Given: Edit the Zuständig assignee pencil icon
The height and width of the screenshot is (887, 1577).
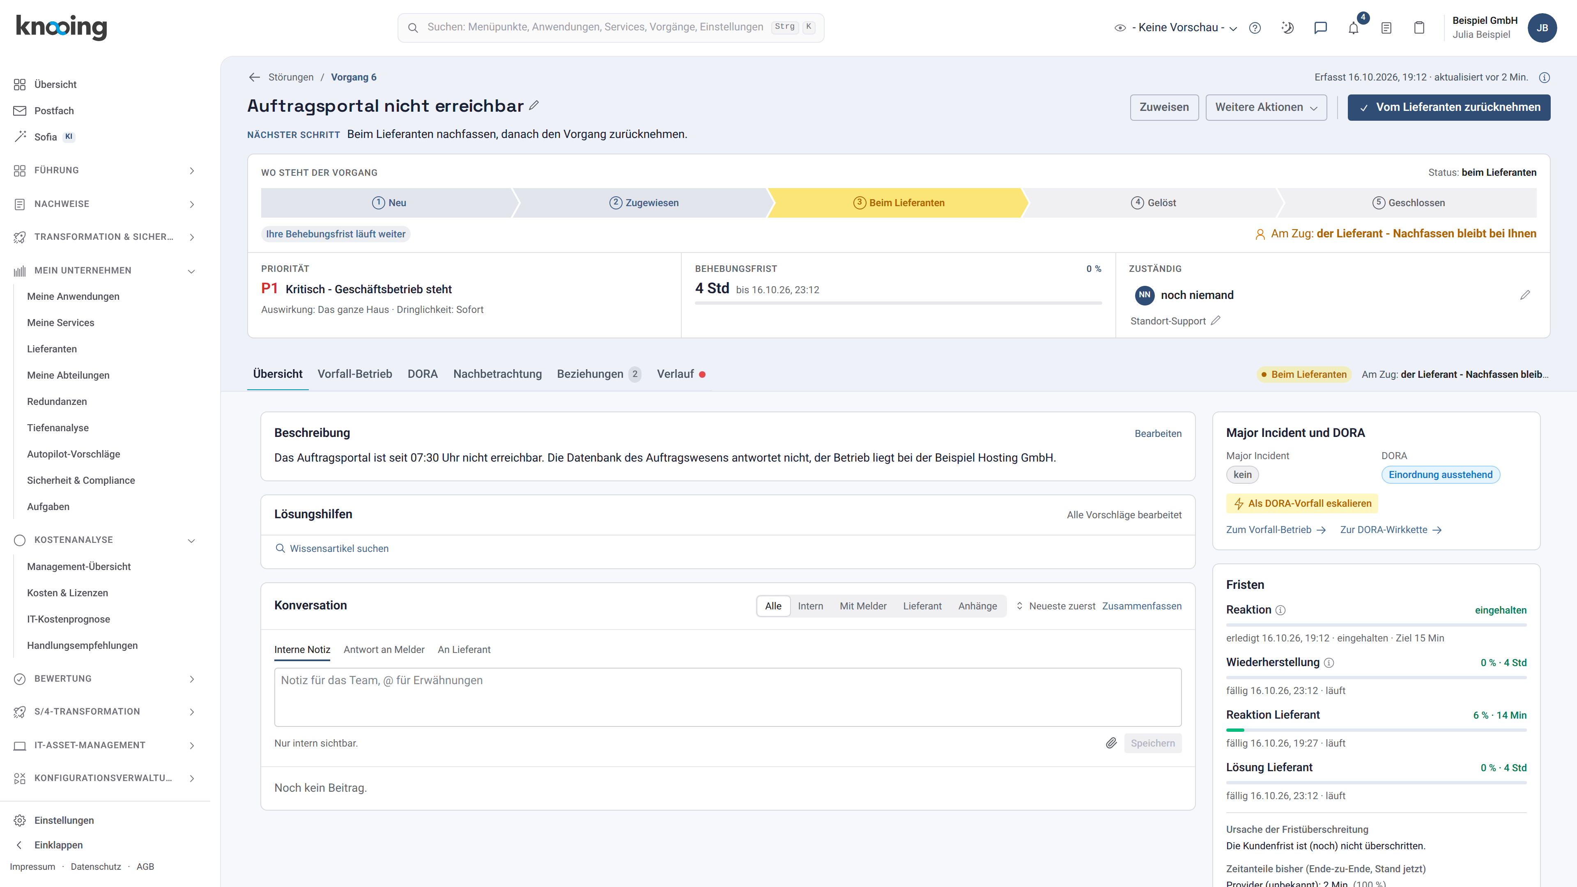Looking at the screenshot, I should [x=1525, y=295].
